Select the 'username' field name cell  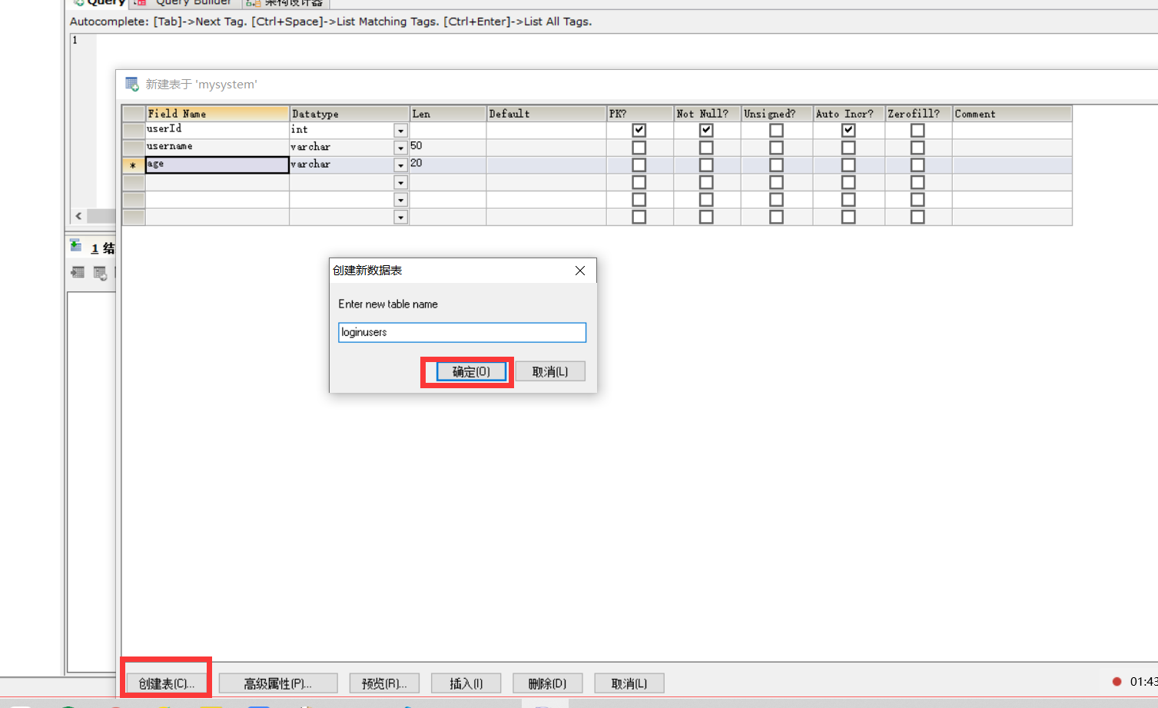click(217, 148)
